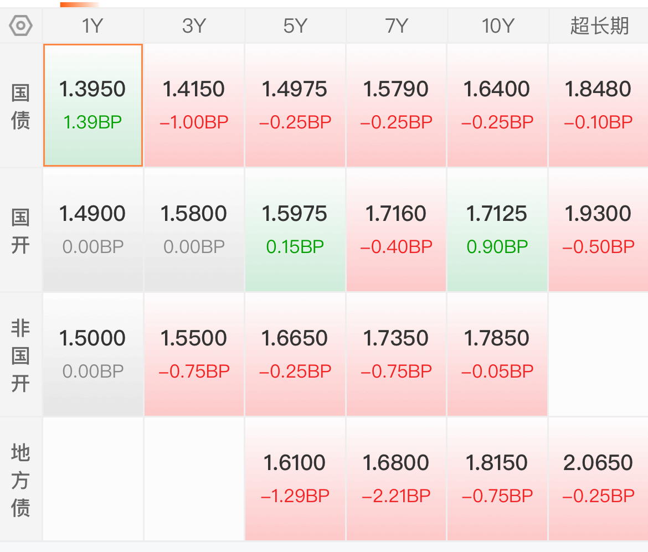Click the 国债 超长期 cell 1.8480
The image size is (648, 552).
pyautogui.click(x=598, y=105)
